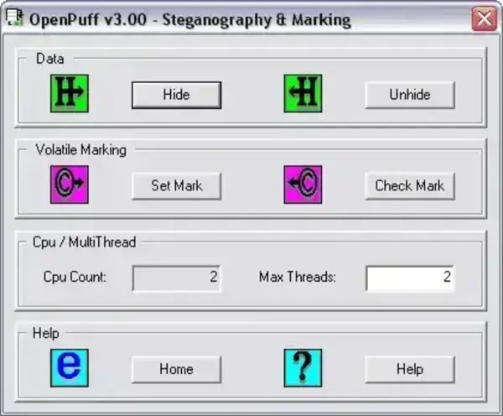Click the 'Max Threads:' label
Screen dimensions: 503x416
point(298,277)
